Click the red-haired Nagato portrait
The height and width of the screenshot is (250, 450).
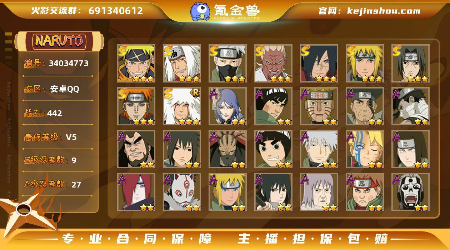pyautogui.click(x=136, y=192)
